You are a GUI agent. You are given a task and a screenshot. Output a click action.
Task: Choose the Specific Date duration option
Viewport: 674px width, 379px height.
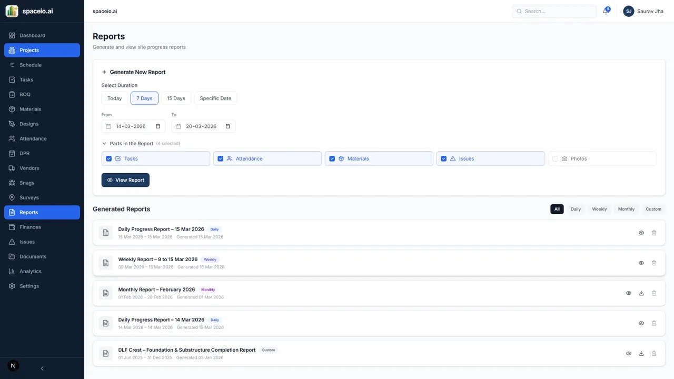pos(215,98)
